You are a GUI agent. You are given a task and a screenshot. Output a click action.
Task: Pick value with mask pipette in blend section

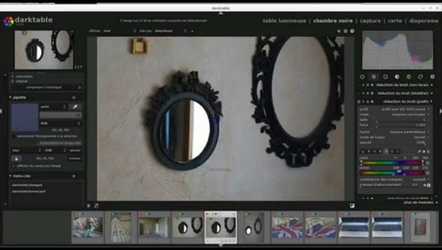click(419, 152)
